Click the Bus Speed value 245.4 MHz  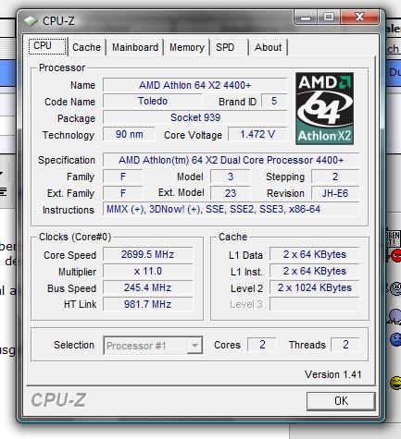pyautogui.click(x=147, y=287)
